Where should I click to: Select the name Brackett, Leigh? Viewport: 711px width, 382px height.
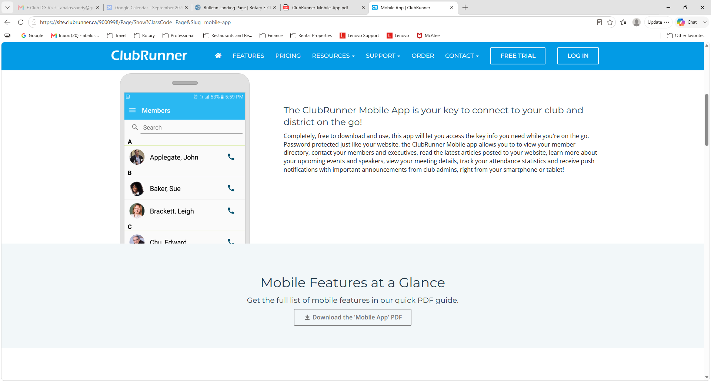[x=172, y=211]
